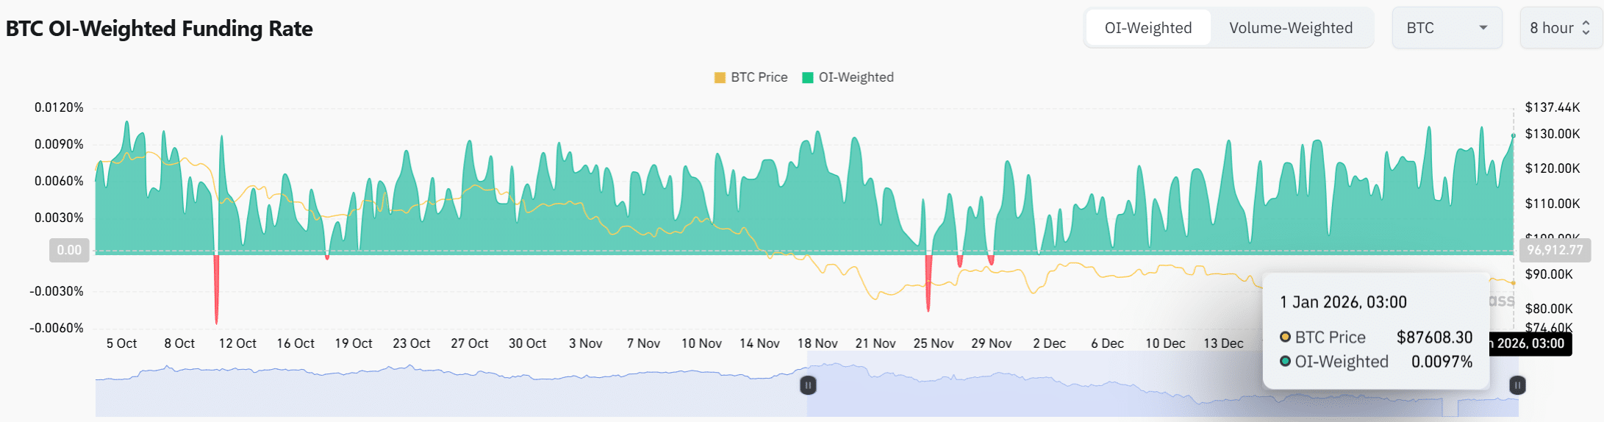Toggle BTC Price series via yellow legend square
The width and height of the screenshot is (1604, 422).
(720, 78)
